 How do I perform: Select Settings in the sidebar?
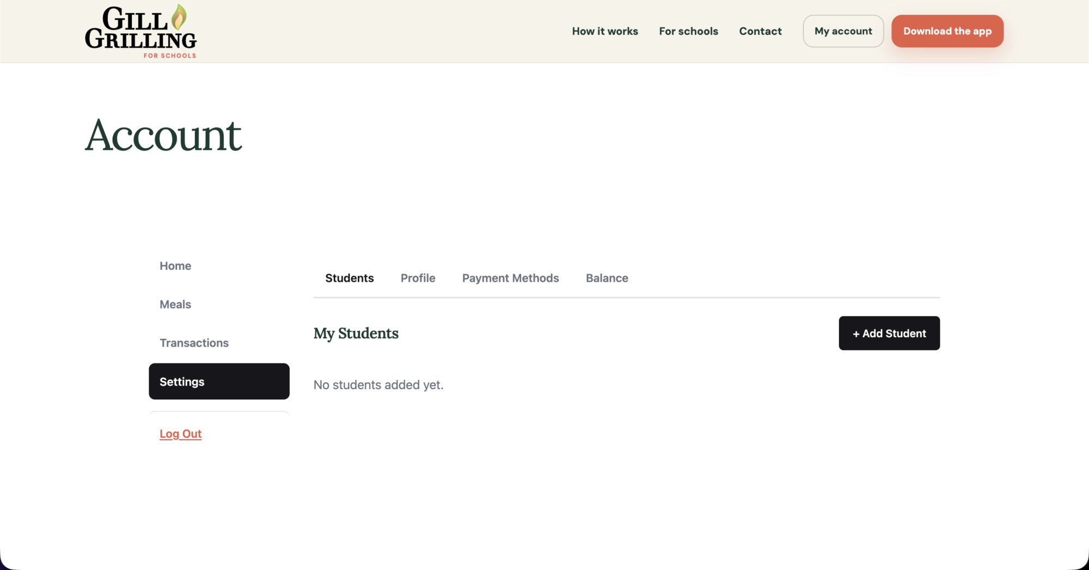pyautogui.click(x=219, y=381)
